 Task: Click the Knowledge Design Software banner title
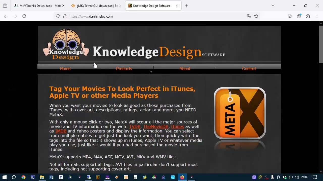tap(159, 52)
